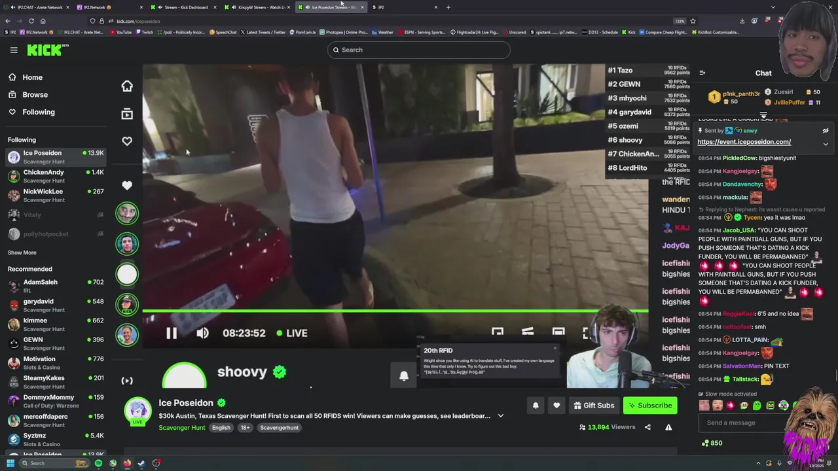Click the browser address bar
This screenshot has width=838, height=471.
pos(393,21)
